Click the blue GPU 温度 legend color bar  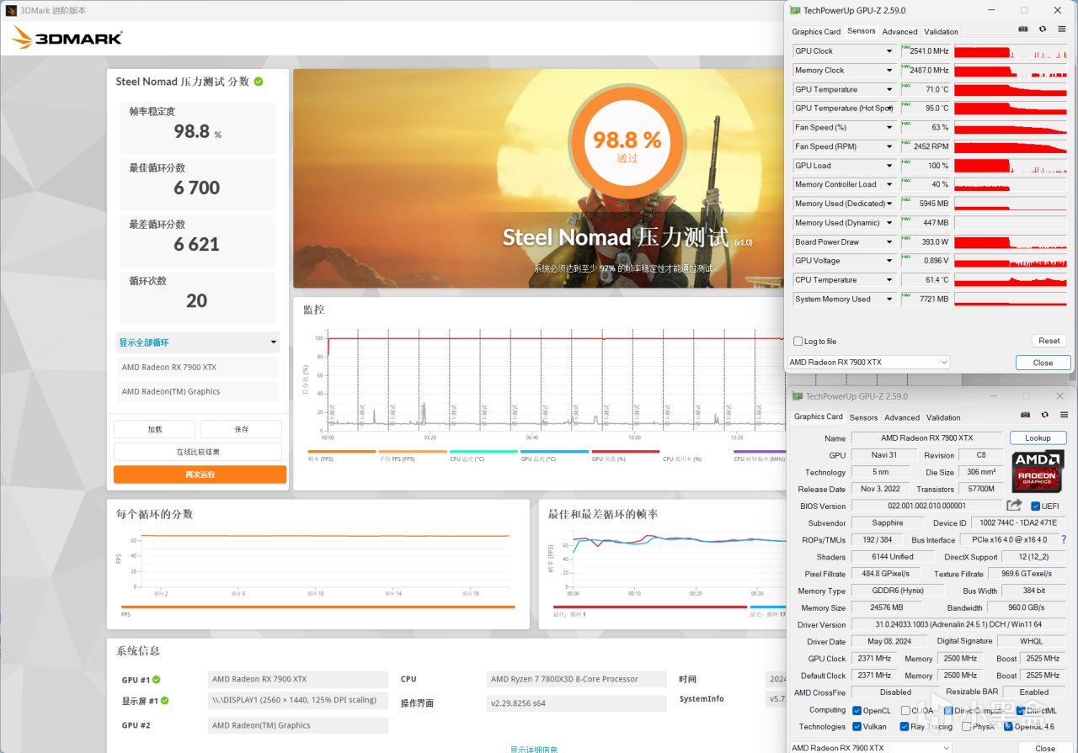pos(554,452)
